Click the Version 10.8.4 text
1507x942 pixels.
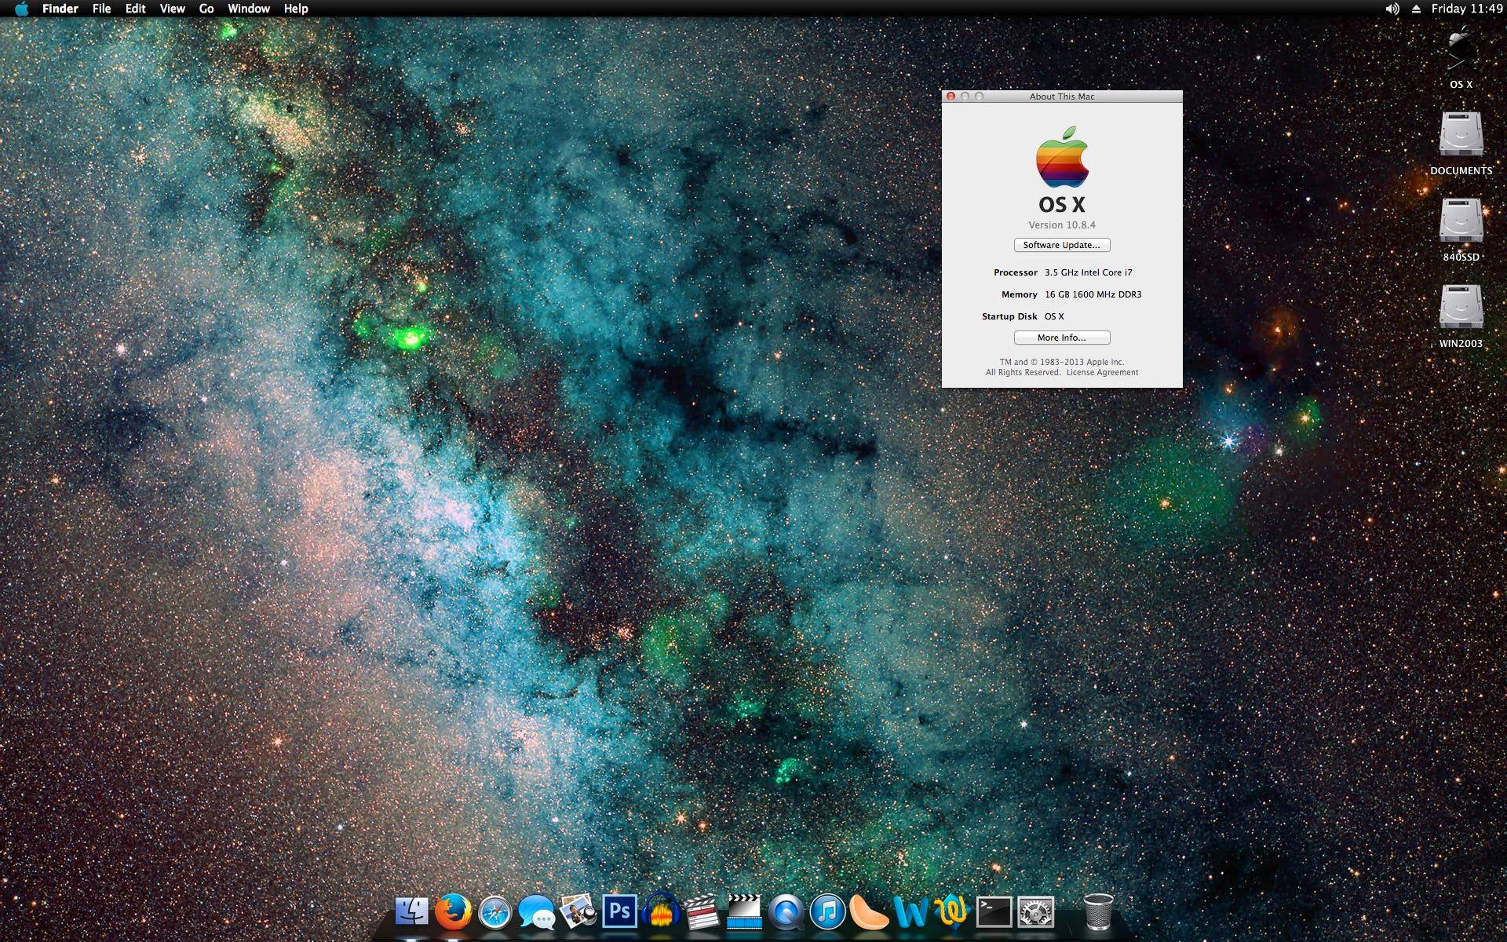(1062, 225)
